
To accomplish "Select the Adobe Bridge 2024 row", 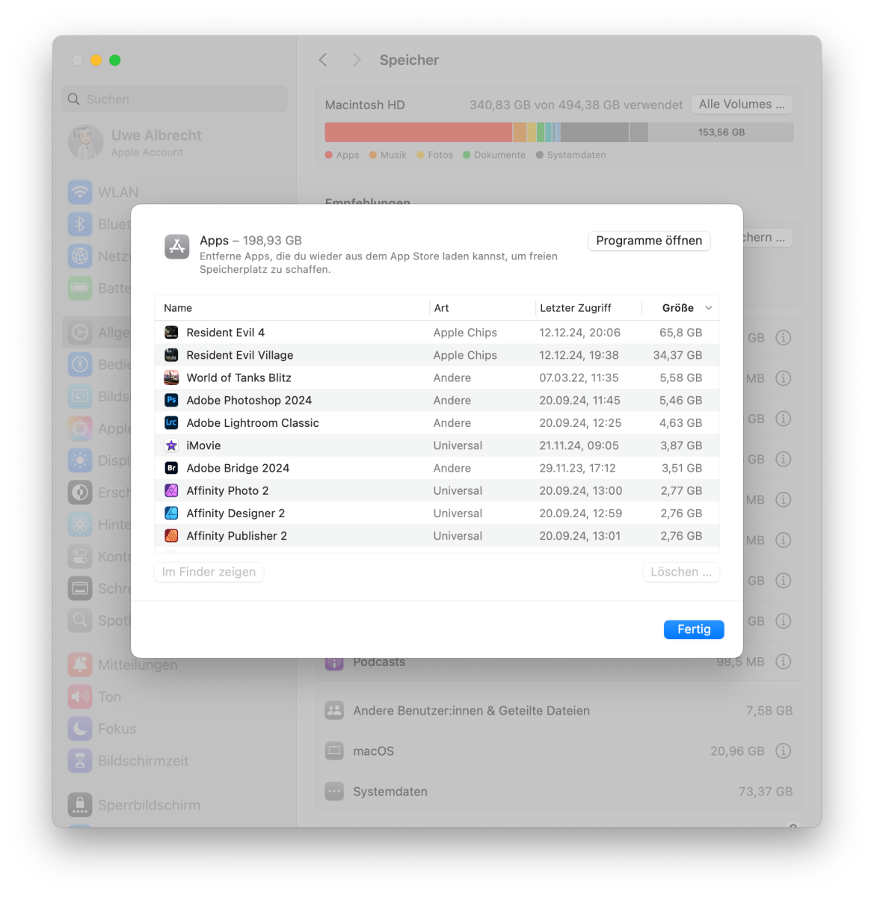I will coord(437,468).
